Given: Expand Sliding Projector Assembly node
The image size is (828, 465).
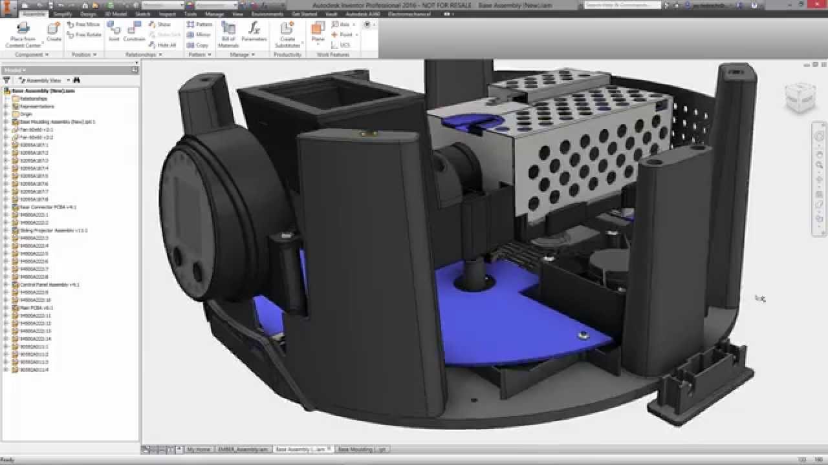Looking at the screenshot, I should [x=6, y=230].
